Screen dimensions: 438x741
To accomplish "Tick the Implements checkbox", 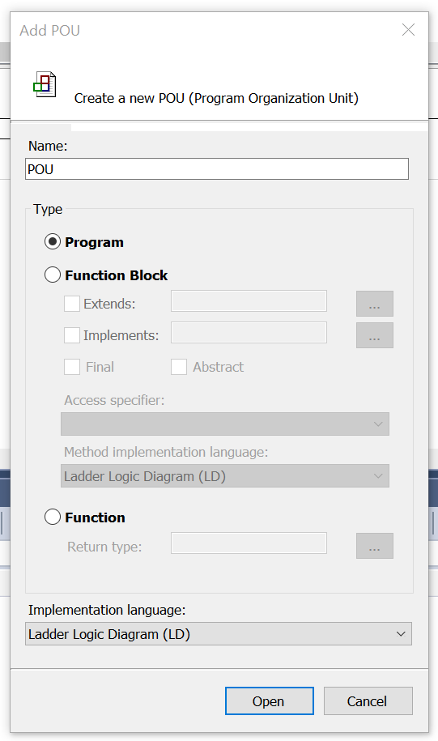I will click(72, 335).
